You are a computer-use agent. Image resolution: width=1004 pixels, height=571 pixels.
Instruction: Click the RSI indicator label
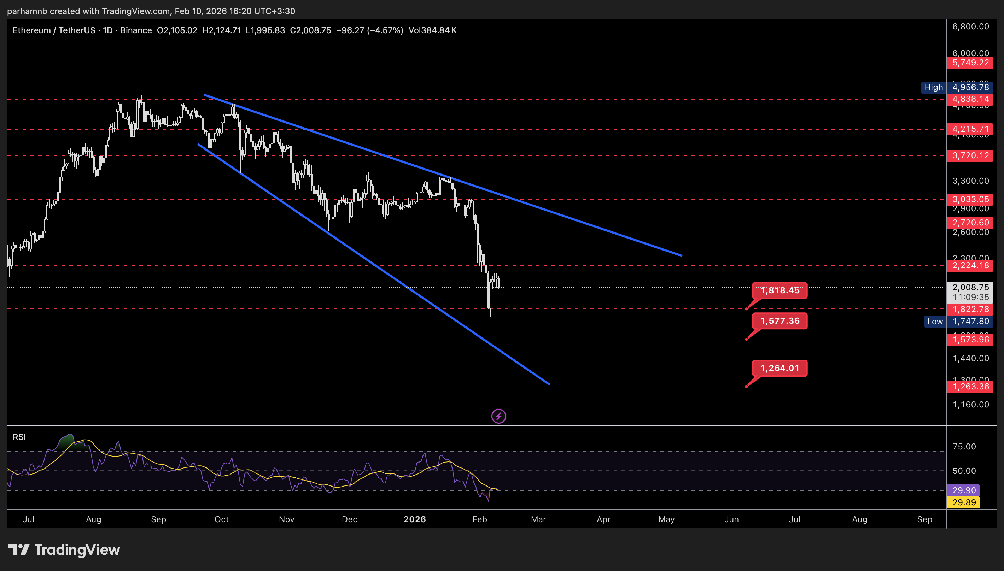[19, 437]
